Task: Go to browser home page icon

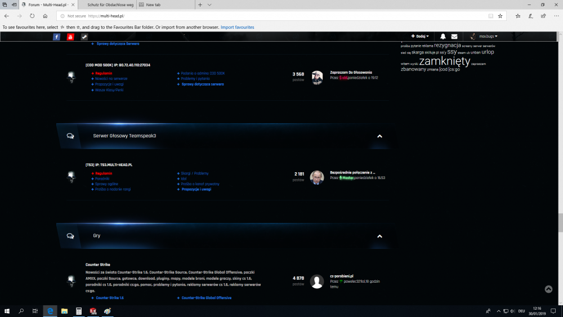Action: coord(45,16)
